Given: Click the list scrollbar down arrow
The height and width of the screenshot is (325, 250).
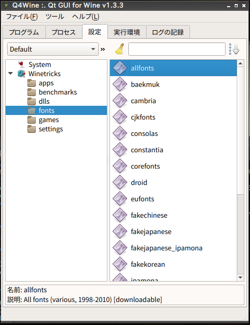Looking at the screenshot, I should pyautogui.click(x=240, y=277).
